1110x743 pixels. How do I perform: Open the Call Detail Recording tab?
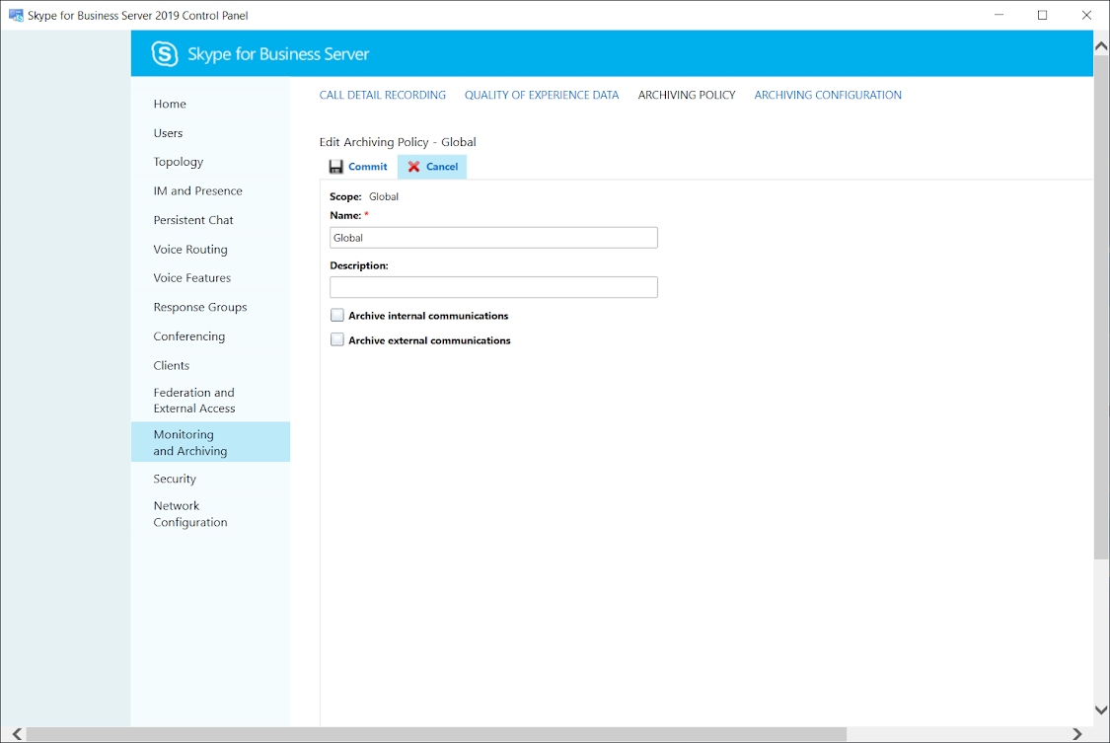382,95
